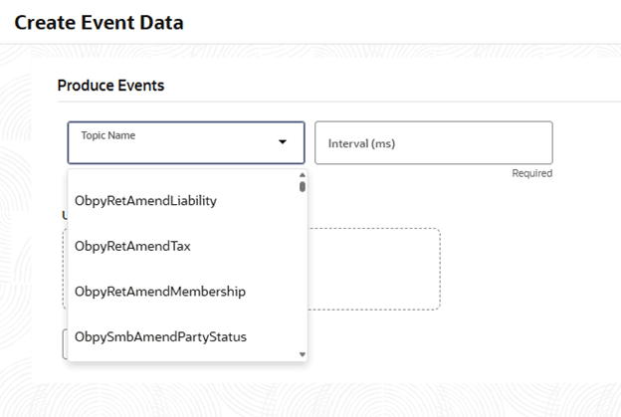Viewport: 621px width, 417px height.
Task: Open the Topic Name dropdown arrow
Action: (x=283, y=141)
